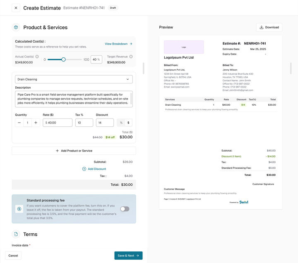Click the Mar 25, 2025 estimate date
Screen dimensions: 298x263
pos(258,49)
